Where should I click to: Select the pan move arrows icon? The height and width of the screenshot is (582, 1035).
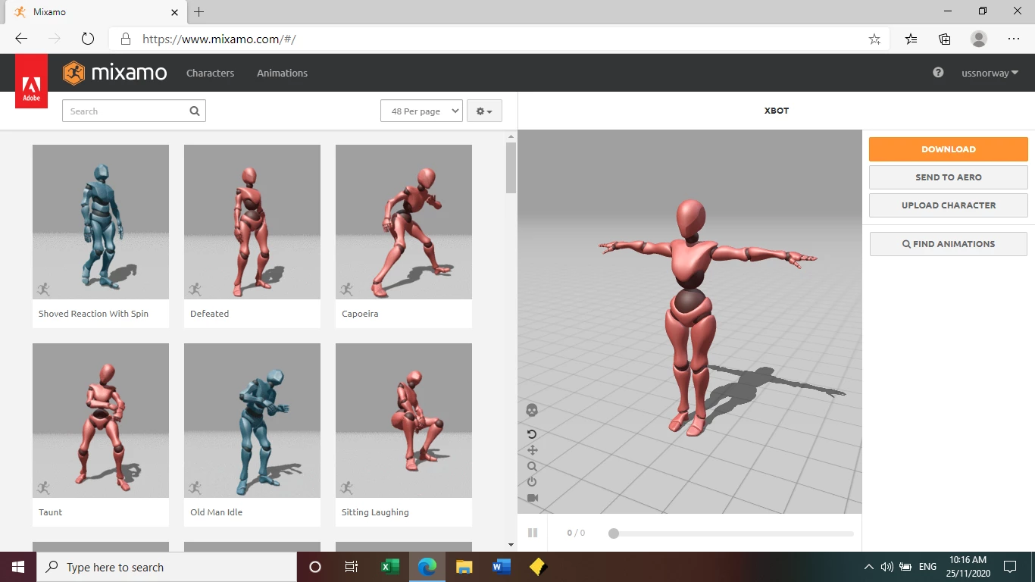(532, 450)
